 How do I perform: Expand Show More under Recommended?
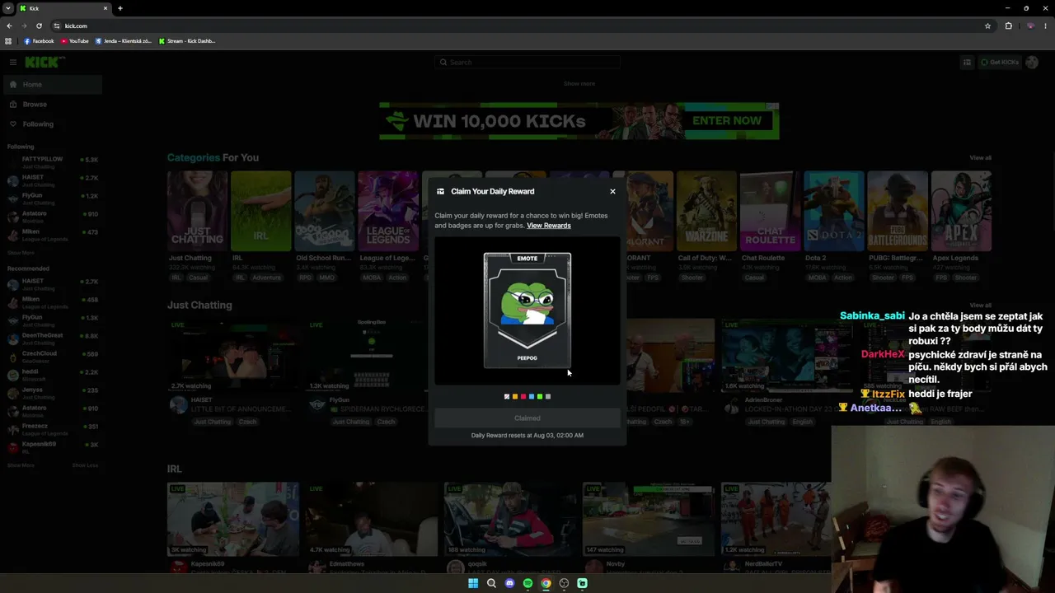coord(21,465)
